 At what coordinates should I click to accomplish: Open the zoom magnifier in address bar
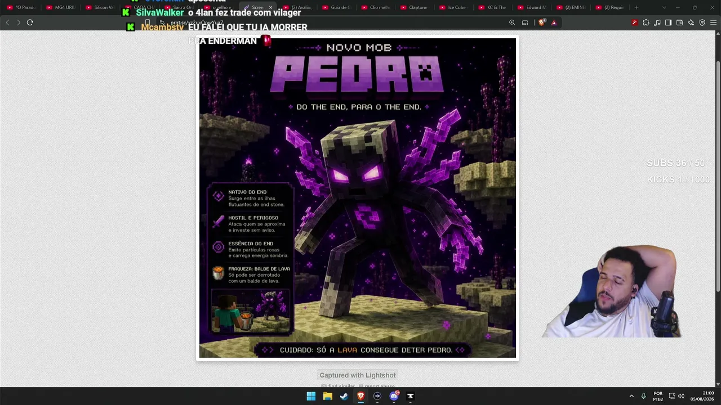(x=512, y=22)
